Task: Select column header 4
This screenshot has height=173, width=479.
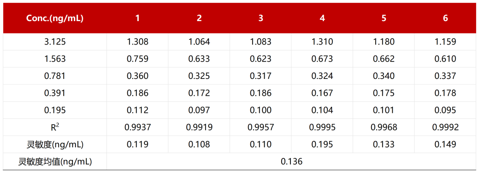Action: pos(322,18)
